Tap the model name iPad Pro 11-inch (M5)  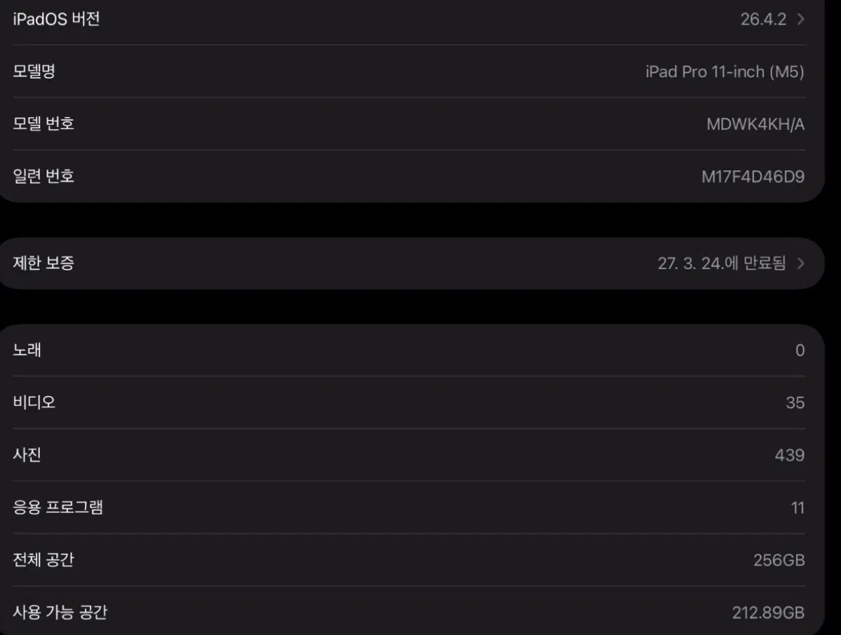tap(725, 71)
